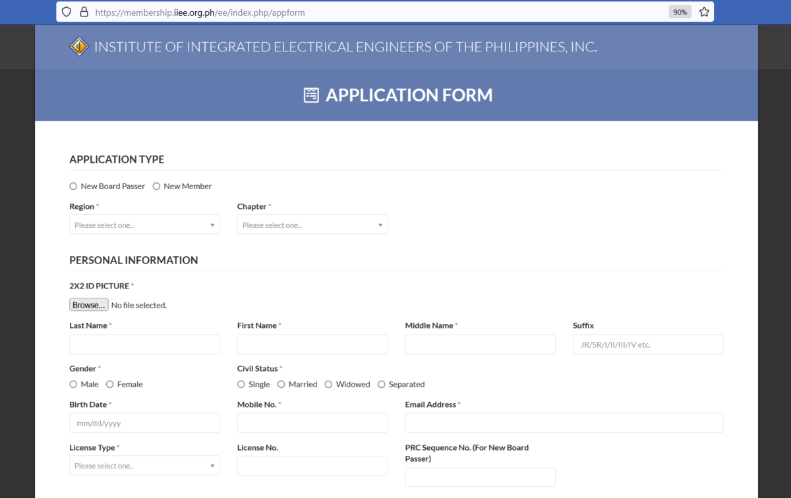Click the Last Name field

(x=144, y=345)
